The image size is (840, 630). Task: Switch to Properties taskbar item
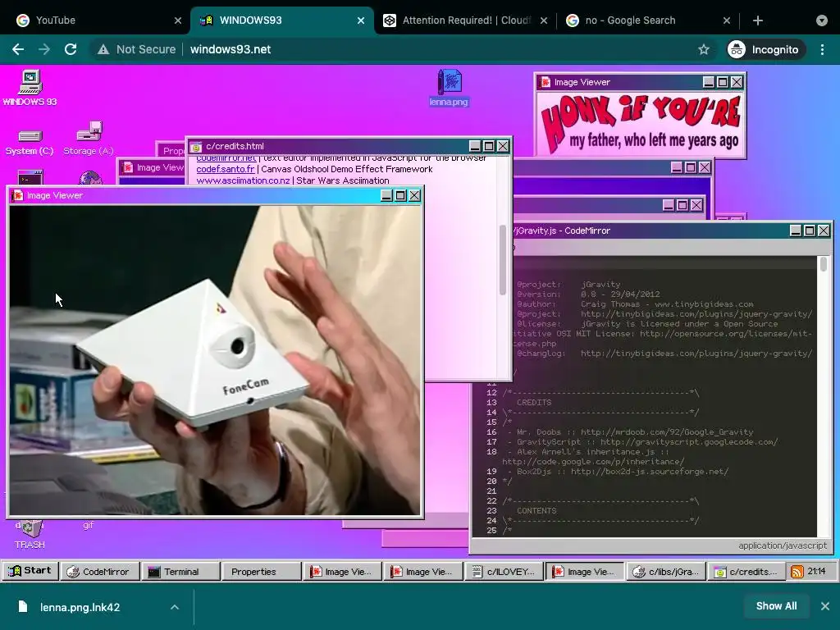click(262, 572)
